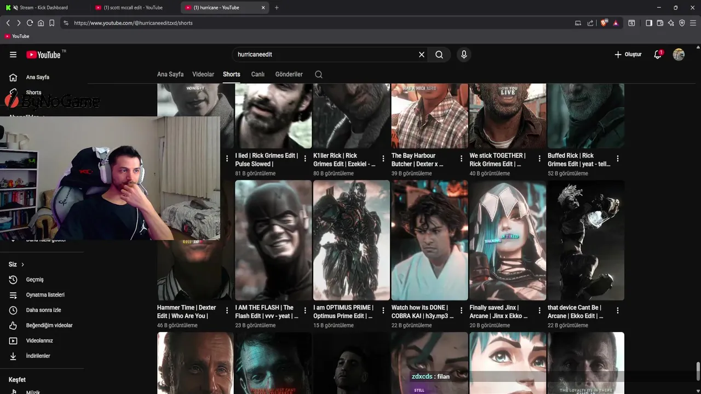Play the Cobra Kai short thumbnail
This screenshot has width=701, height=394.
click(430, 240)
